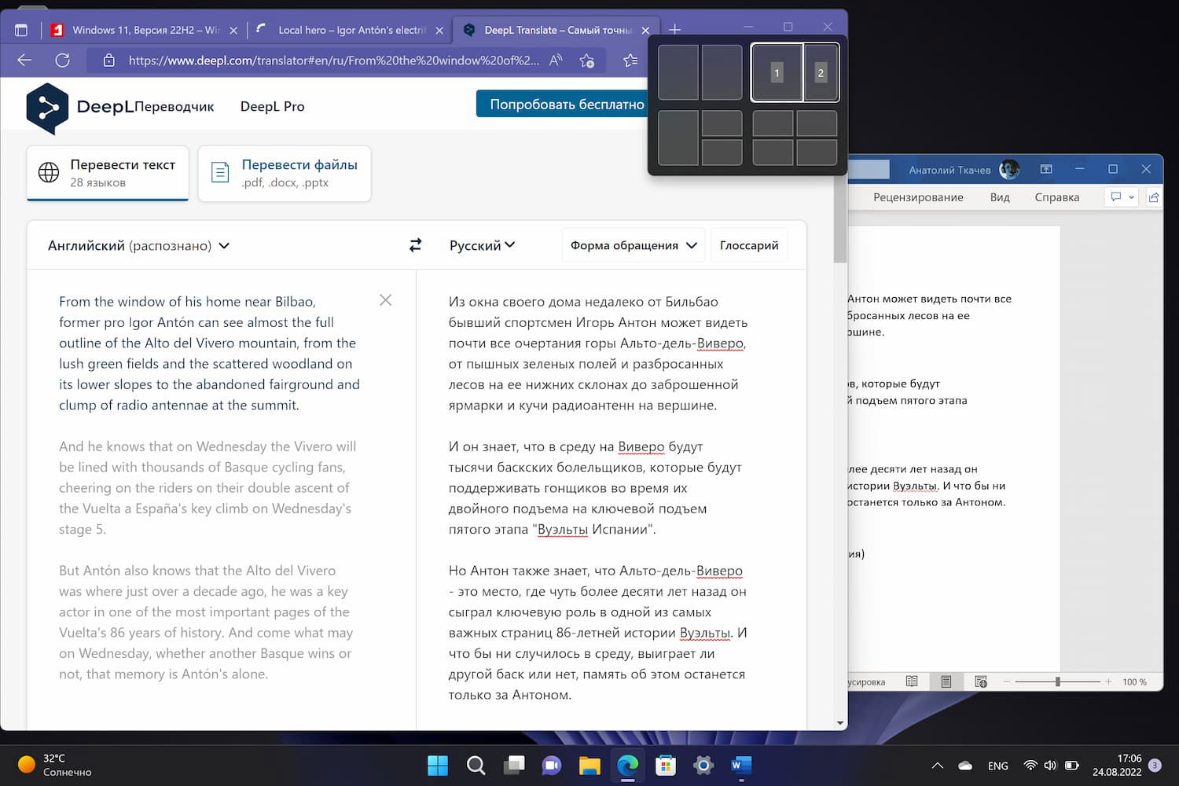Open Windows Search from the taskbar

476,765
